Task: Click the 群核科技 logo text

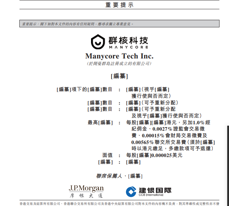Action: coord(128,40)
